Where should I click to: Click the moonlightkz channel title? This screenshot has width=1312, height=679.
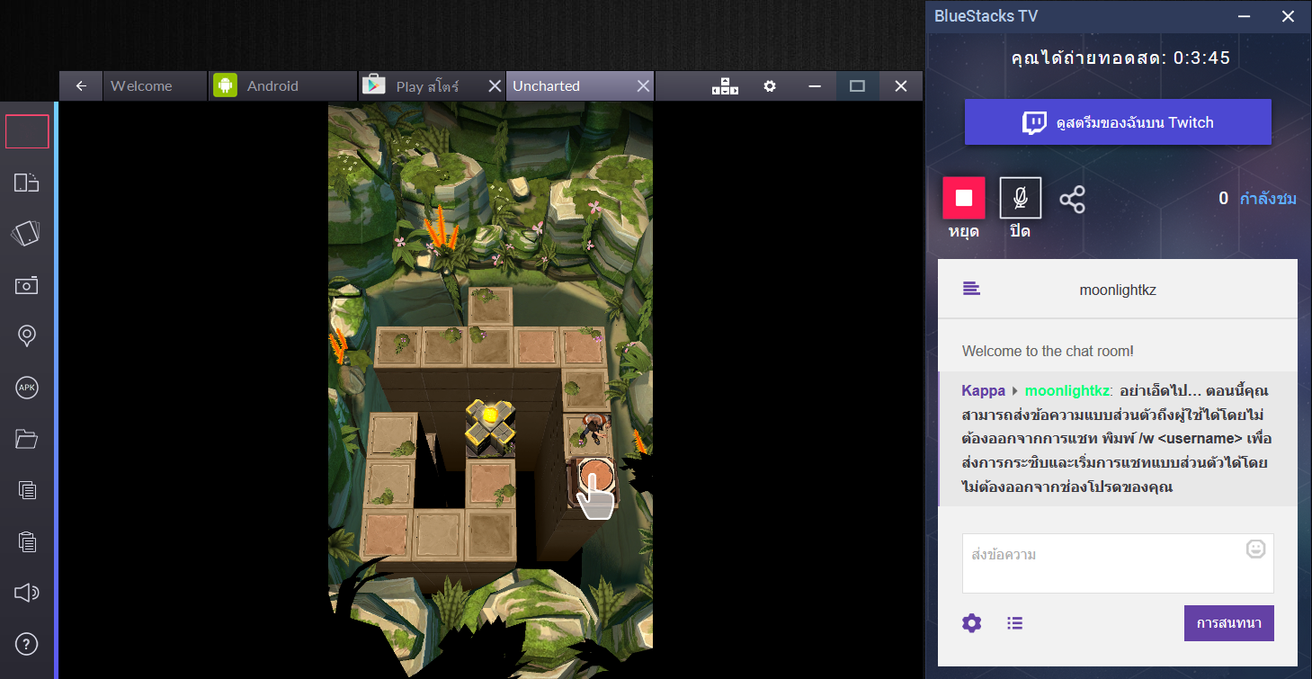coord(1118,290)
